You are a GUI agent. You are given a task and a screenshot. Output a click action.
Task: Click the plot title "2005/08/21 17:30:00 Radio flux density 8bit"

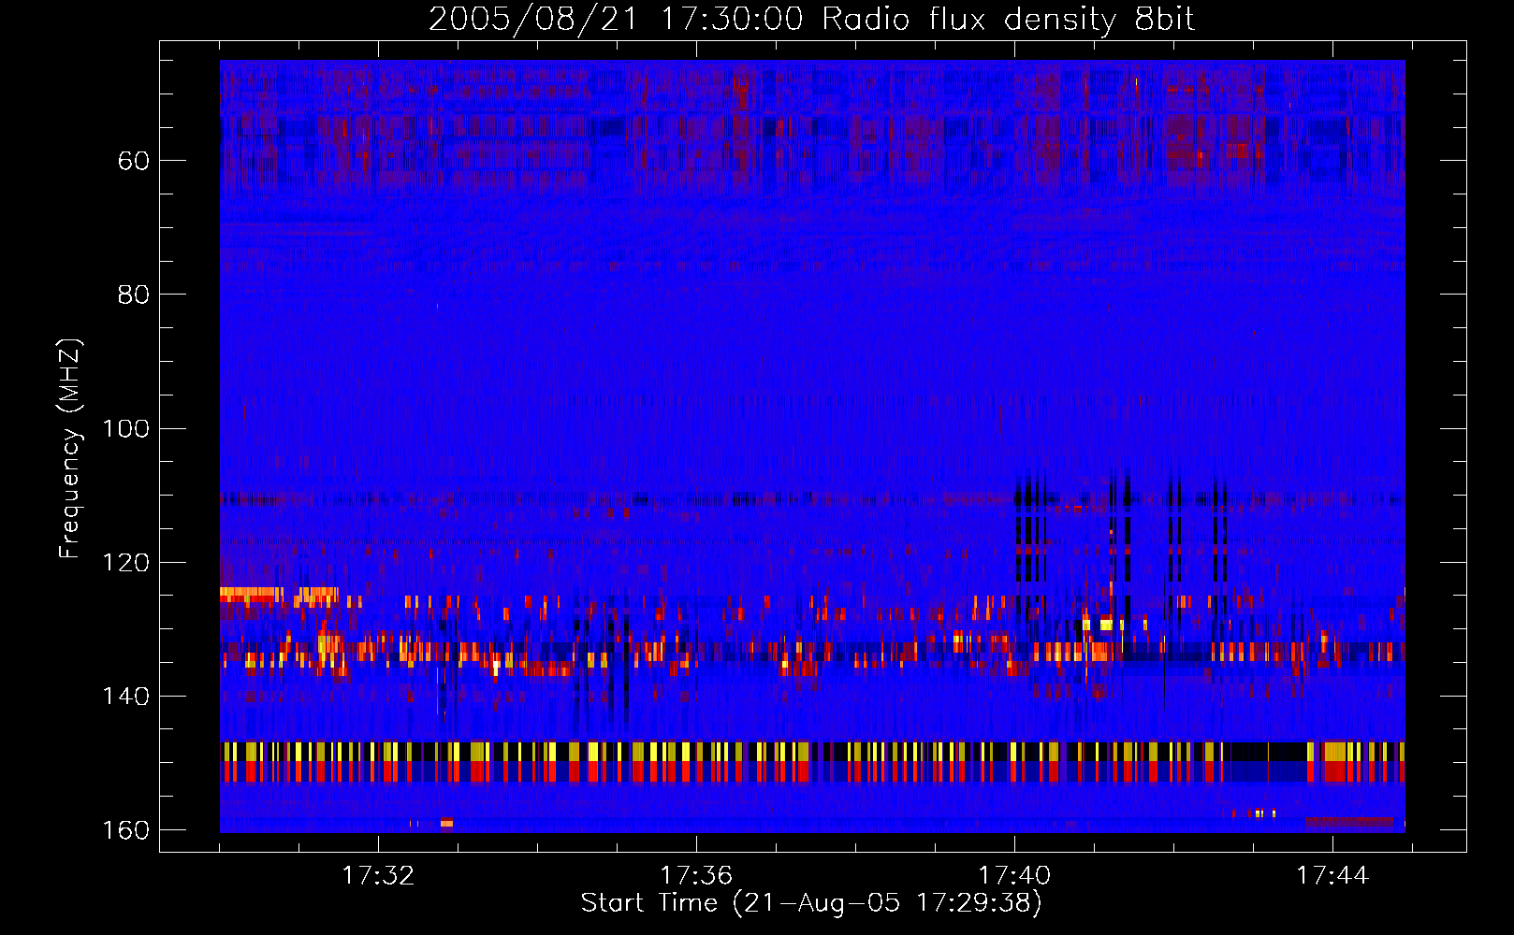811,20
